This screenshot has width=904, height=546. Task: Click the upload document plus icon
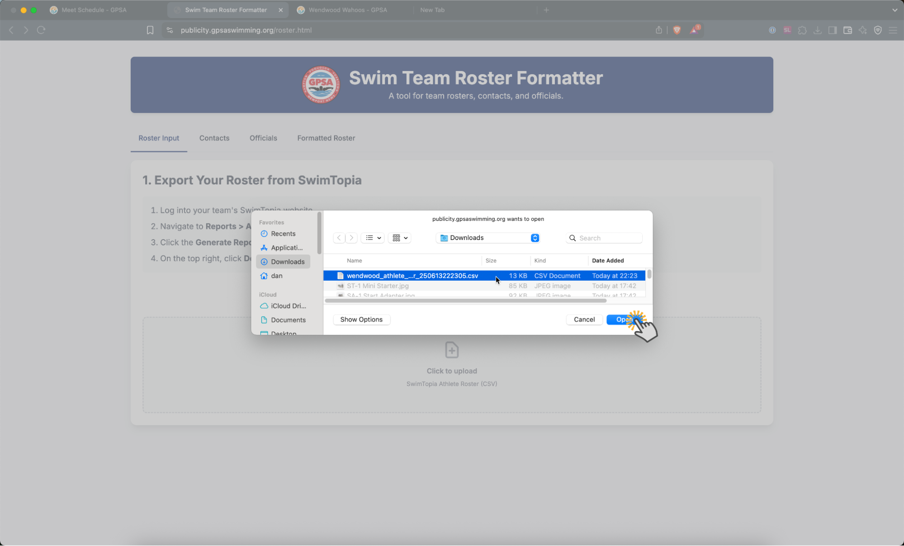(451, 350)
